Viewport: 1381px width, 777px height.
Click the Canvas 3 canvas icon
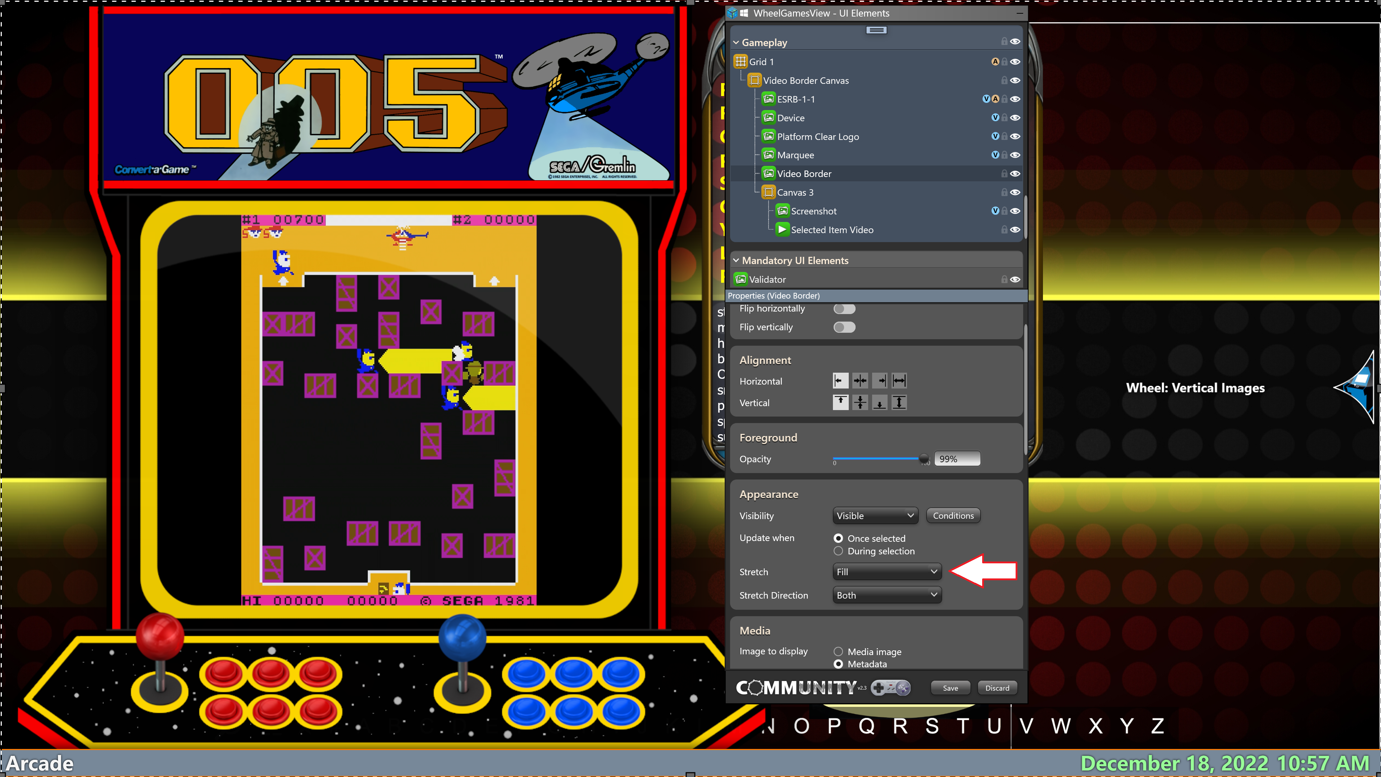(768, 192)
